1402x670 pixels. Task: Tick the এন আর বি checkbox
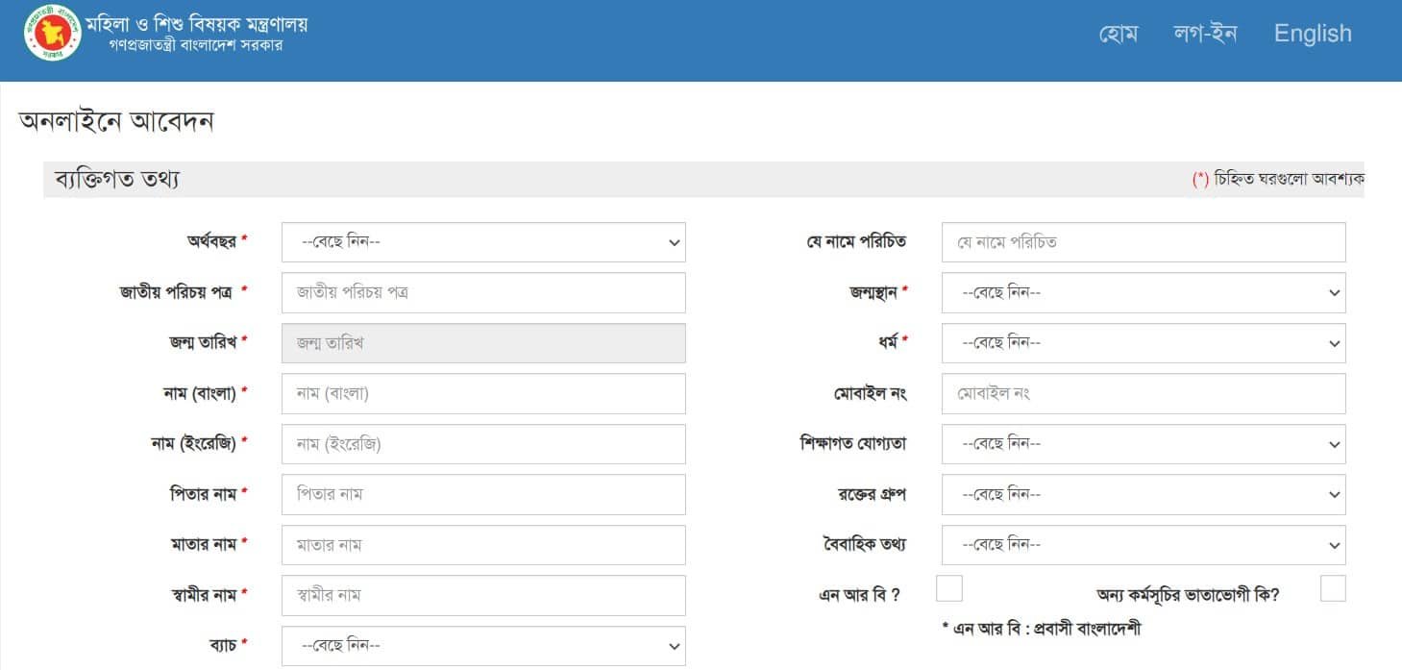click(948, 588)
